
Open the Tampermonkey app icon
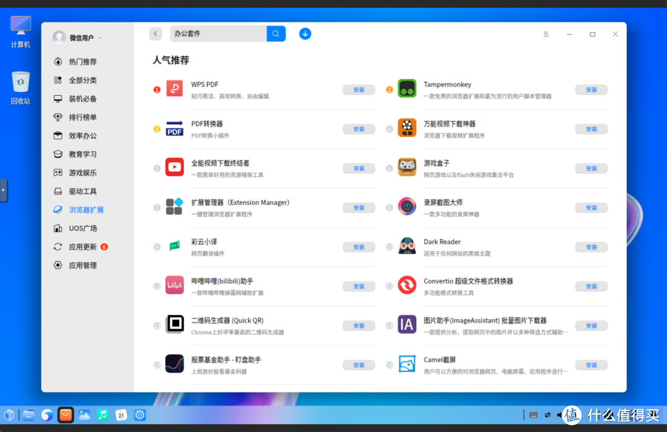pos(407,89)
